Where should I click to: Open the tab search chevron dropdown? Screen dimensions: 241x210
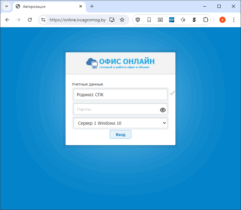click(x=7, y=6)
